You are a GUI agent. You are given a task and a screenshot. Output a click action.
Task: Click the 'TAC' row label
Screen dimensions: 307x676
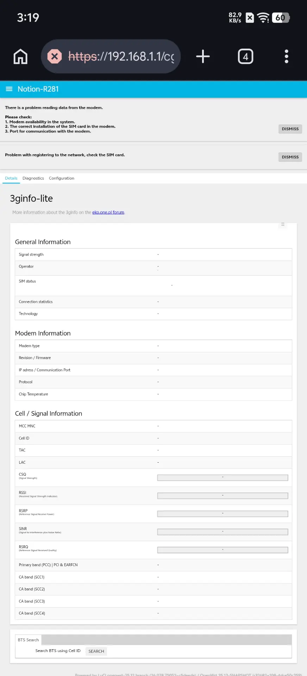point(22,450)
